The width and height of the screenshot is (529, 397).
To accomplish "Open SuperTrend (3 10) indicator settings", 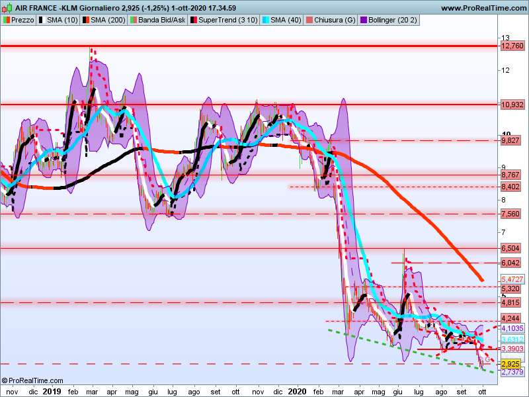I will [224, 20].
